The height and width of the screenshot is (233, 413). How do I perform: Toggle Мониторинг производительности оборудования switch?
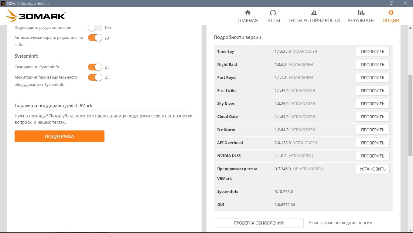tap(95, 77)
